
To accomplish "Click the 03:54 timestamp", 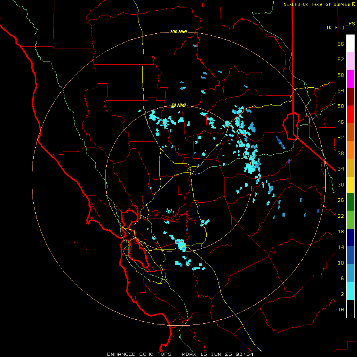I will (244, 354).
